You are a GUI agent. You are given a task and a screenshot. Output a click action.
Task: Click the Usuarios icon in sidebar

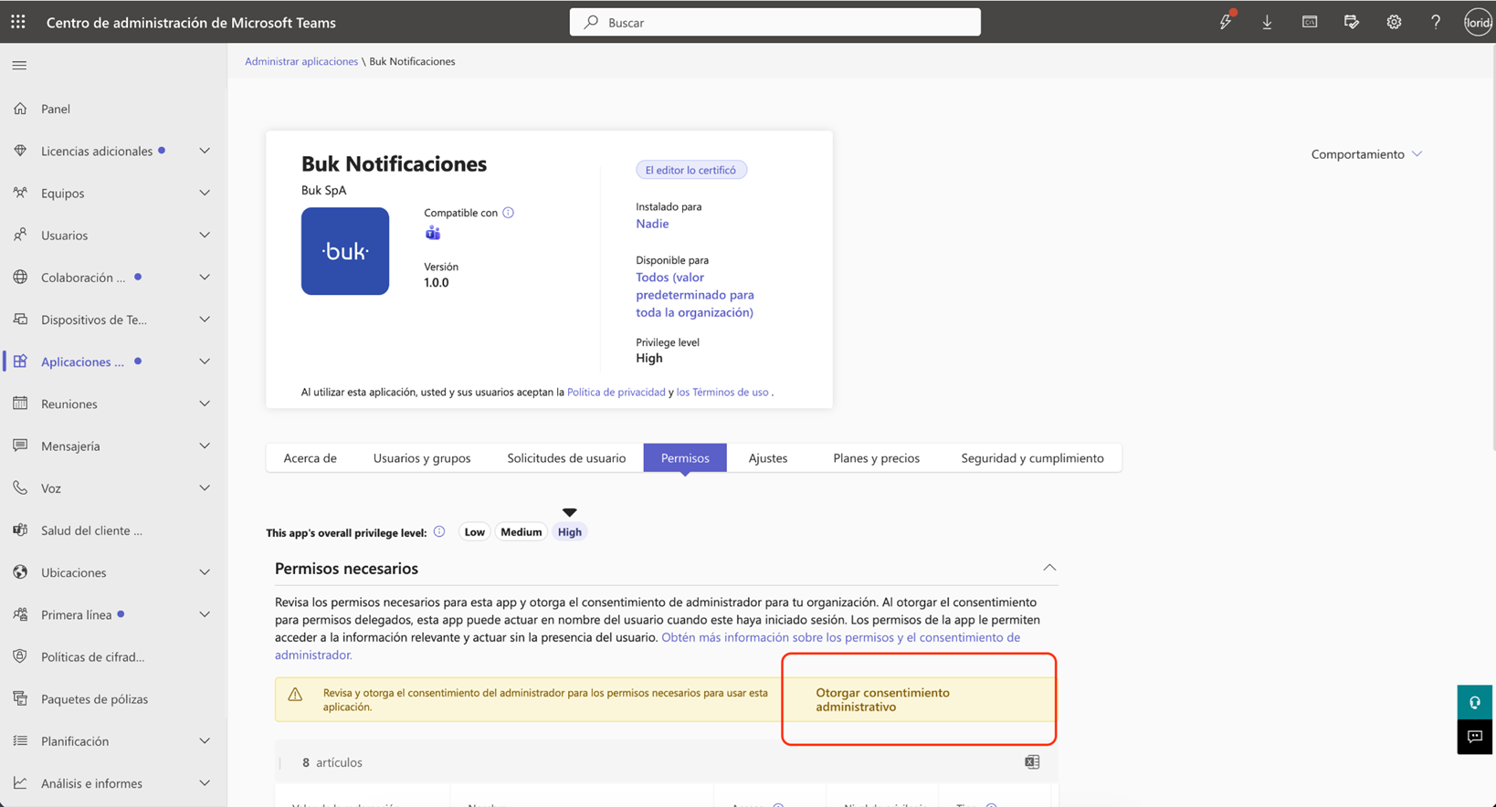coord(20,235)
